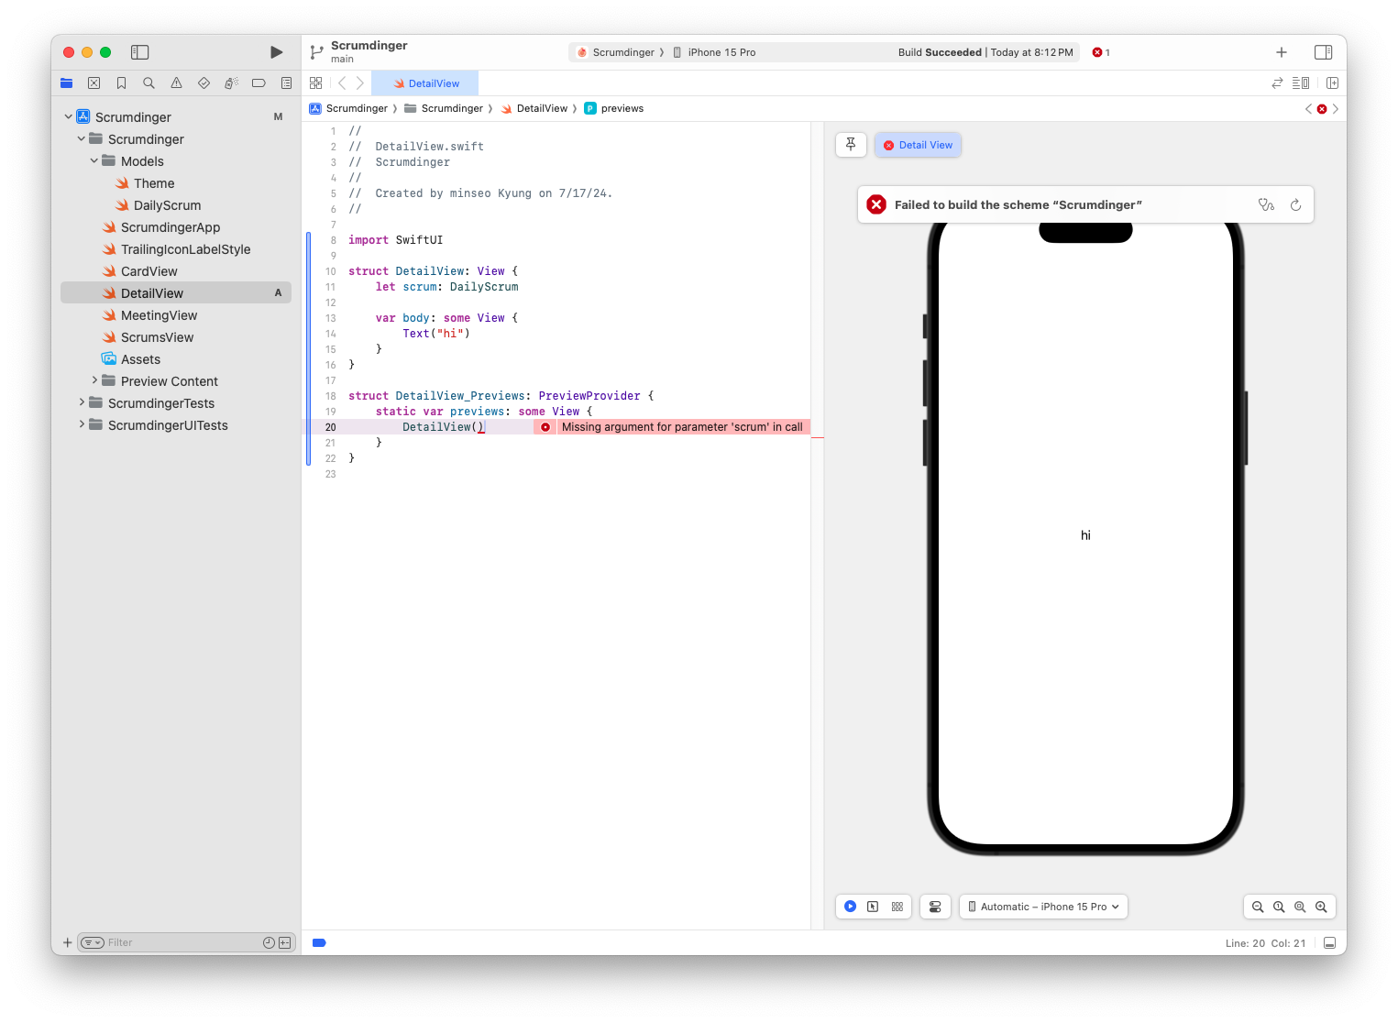Screen dimensions: 1398x1023
Task: Show preview variants grid
Action: tap(897, 907)
